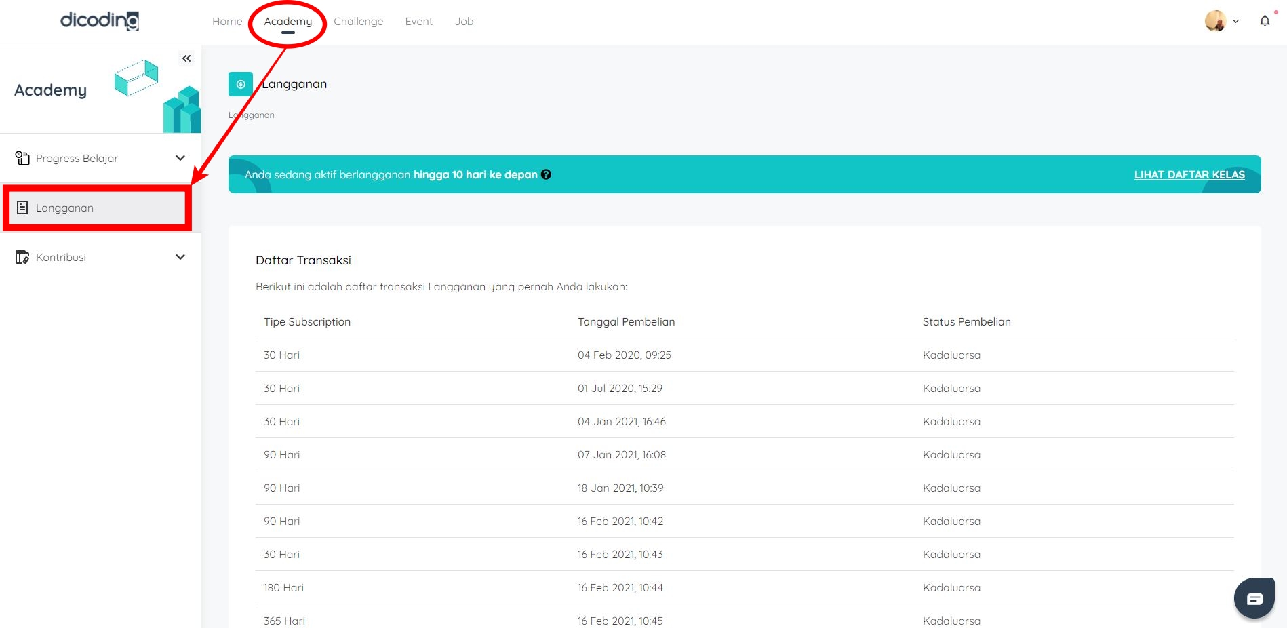Viewport: 1287px width, 628px height.
Task: Click the Langganan breadcrumb text
Action: point(252,115)
